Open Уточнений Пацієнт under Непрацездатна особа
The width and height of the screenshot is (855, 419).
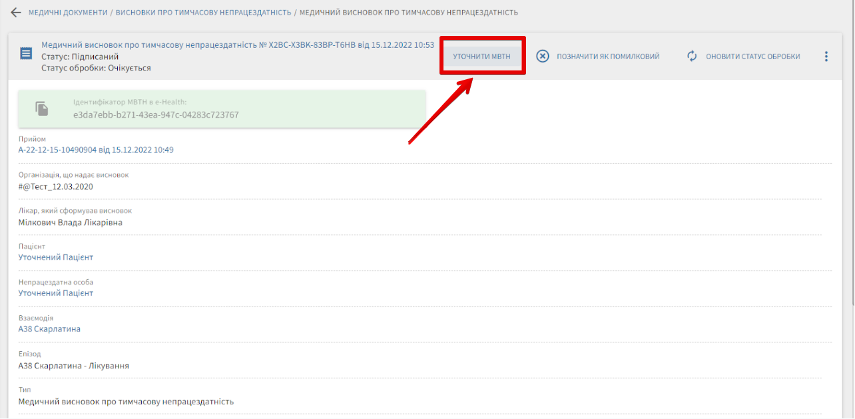tap(56, 293)
